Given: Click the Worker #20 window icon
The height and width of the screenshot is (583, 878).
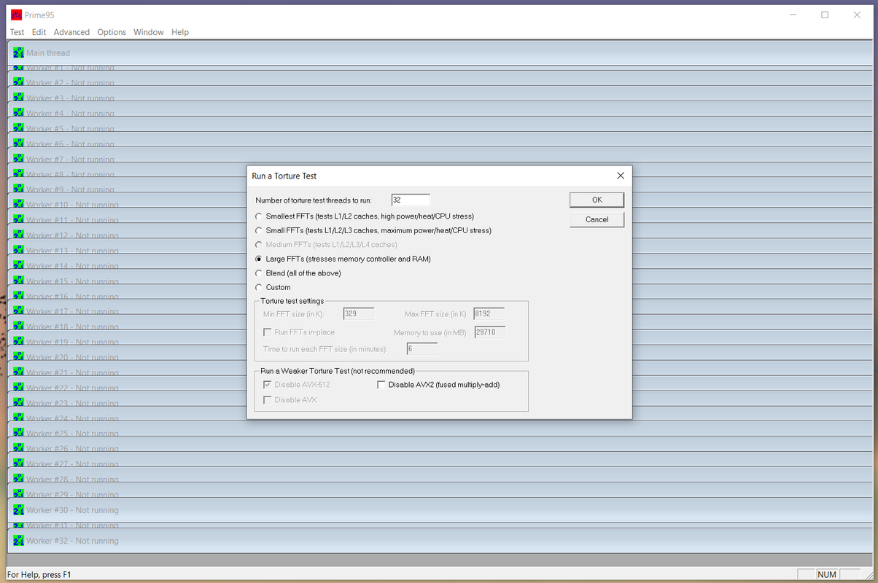Looking at the screenshot, I should [x=18, y=357].
